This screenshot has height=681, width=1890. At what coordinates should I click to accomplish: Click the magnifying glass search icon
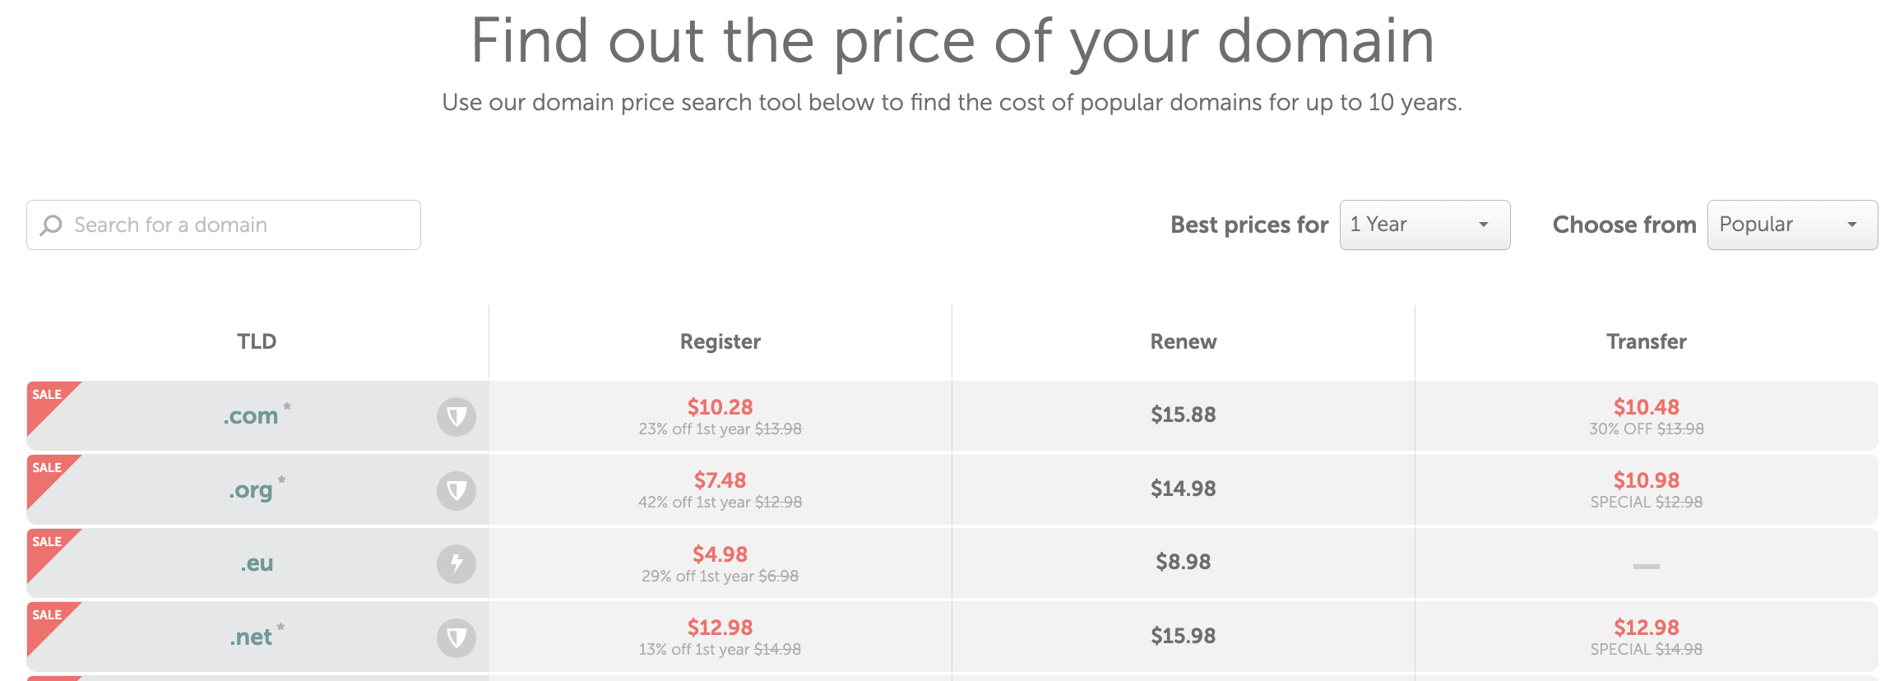pos(52,225)
